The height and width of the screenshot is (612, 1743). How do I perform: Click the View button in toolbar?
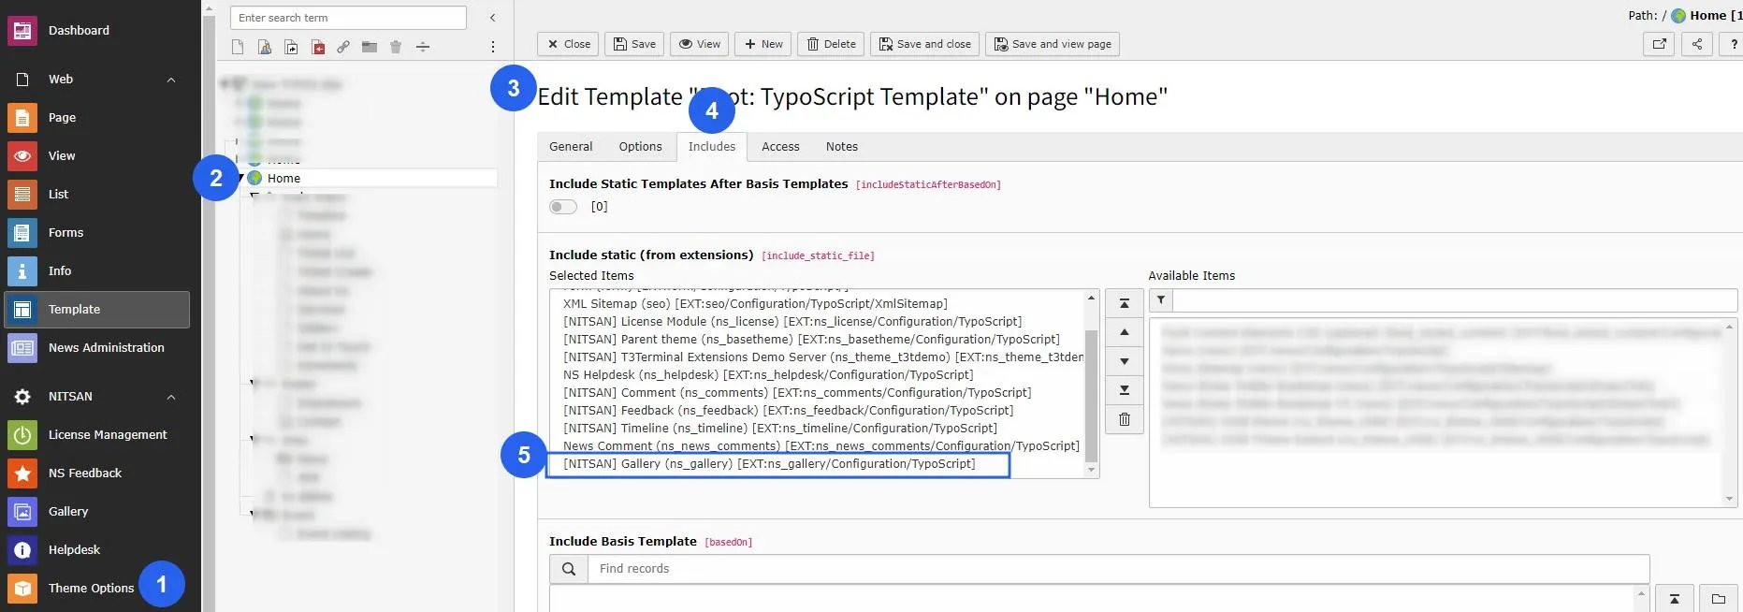[x=700, y=44]
